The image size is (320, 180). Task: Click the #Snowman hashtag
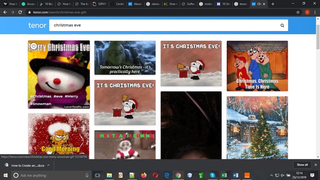point(41,104)
